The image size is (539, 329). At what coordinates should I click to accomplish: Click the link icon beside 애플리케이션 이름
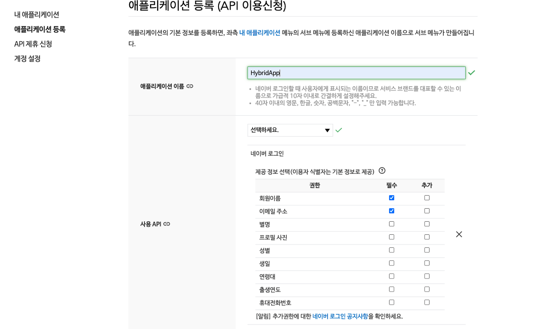[190, 86]
